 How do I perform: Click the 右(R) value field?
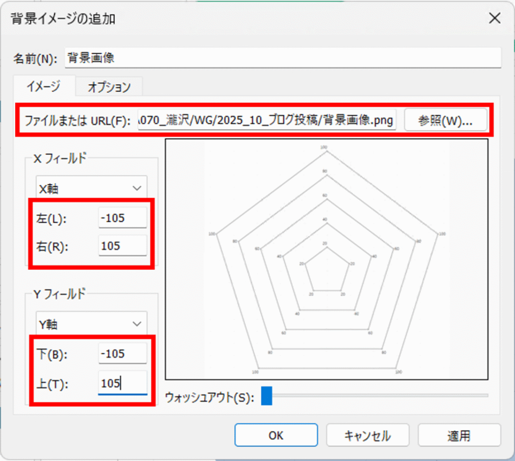point(123,246)
